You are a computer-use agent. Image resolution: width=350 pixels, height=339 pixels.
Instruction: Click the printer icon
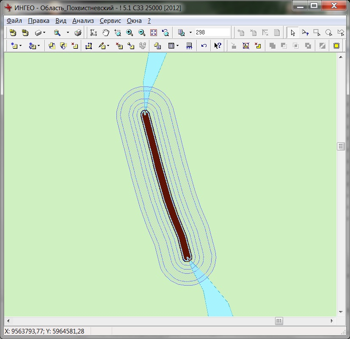point(78,33)
